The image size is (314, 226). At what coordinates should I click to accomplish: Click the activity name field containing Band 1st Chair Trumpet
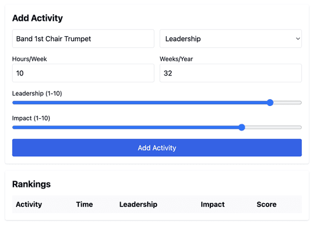pos(83,39)
